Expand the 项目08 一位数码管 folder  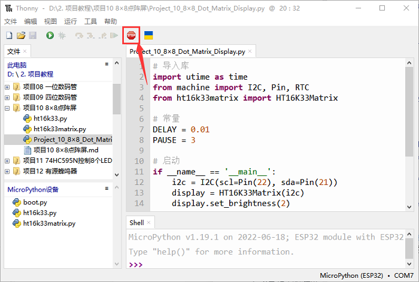(x=7, y=87)
